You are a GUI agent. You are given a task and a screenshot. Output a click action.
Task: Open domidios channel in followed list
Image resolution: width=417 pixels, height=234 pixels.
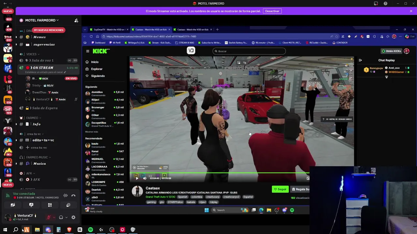click(104, 93)
